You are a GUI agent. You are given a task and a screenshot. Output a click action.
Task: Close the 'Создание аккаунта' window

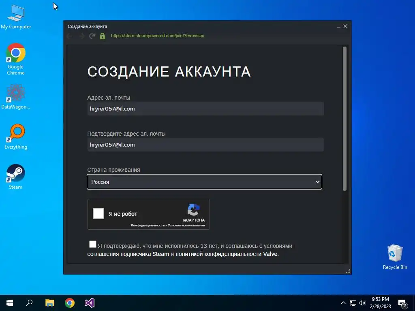click(345, 26)
